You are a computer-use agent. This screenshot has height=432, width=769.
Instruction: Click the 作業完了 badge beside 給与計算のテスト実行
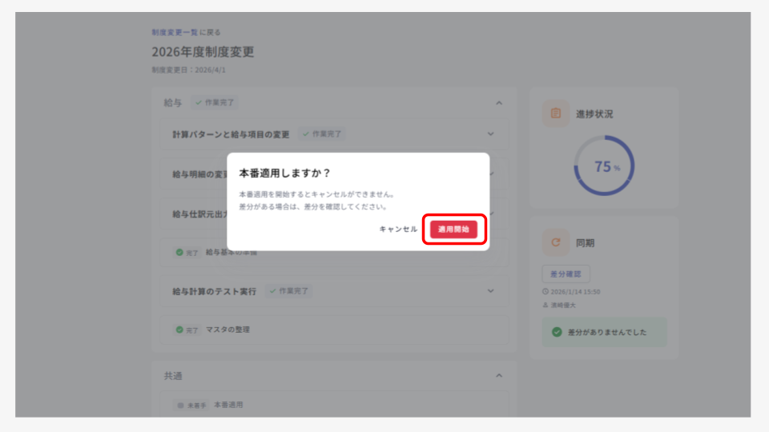pos(289,291)
